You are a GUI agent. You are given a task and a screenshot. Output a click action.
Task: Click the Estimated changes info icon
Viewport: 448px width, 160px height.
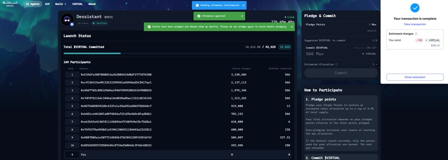tap(416, 33)
